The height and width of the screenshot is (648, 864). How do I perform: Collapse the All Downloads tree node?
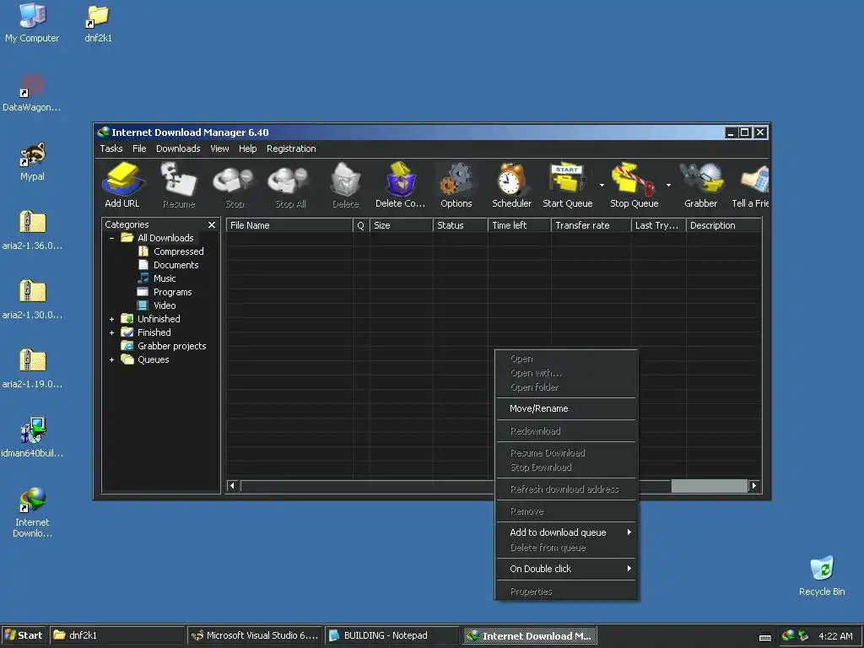(112, 238)
